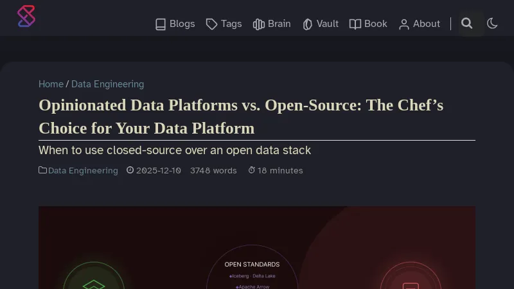Screen dimensions: 514x289
Task: Click Data Engineering in the breadcrumb
Action: [107, 84]
